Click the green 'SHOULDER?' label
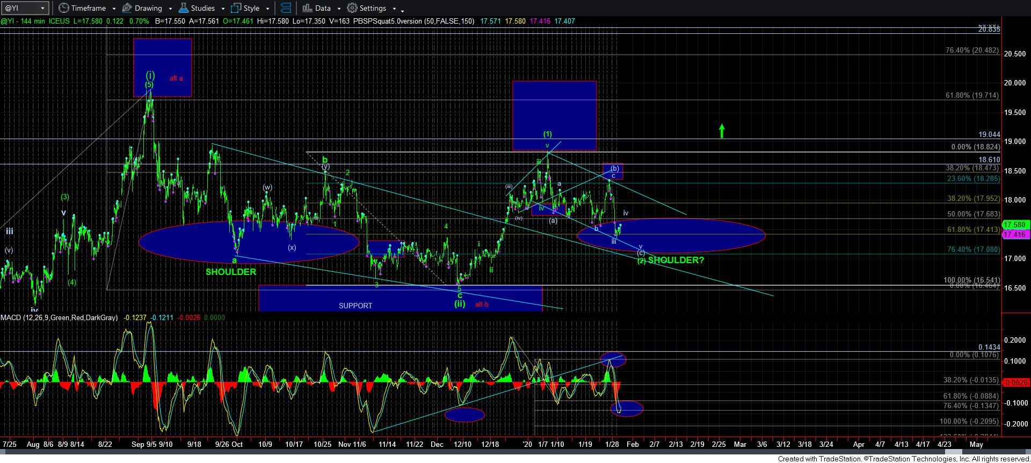Screen dimensions: 1031x463 676,260
